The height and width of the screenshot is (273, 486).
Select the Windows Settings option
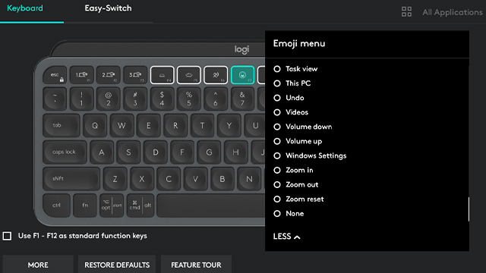(310, 155)
